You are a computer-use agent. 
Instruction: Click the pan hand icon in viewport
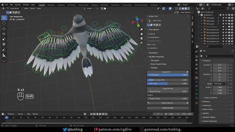(141, 34)
